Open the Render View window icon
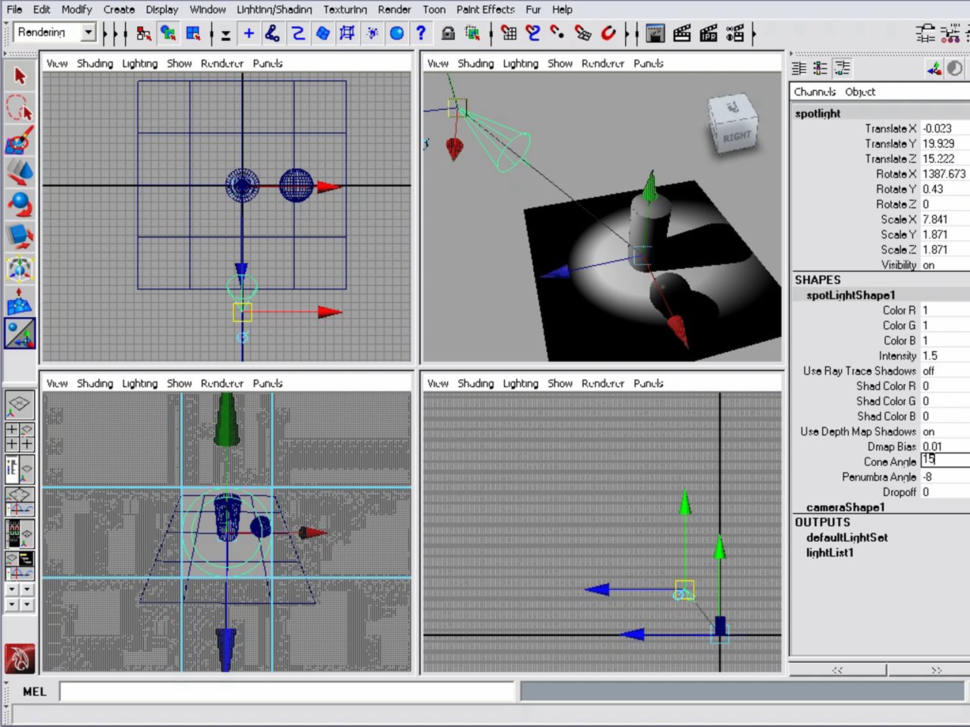Viewport: 970px width, 727px height. [x=655, y=33]
